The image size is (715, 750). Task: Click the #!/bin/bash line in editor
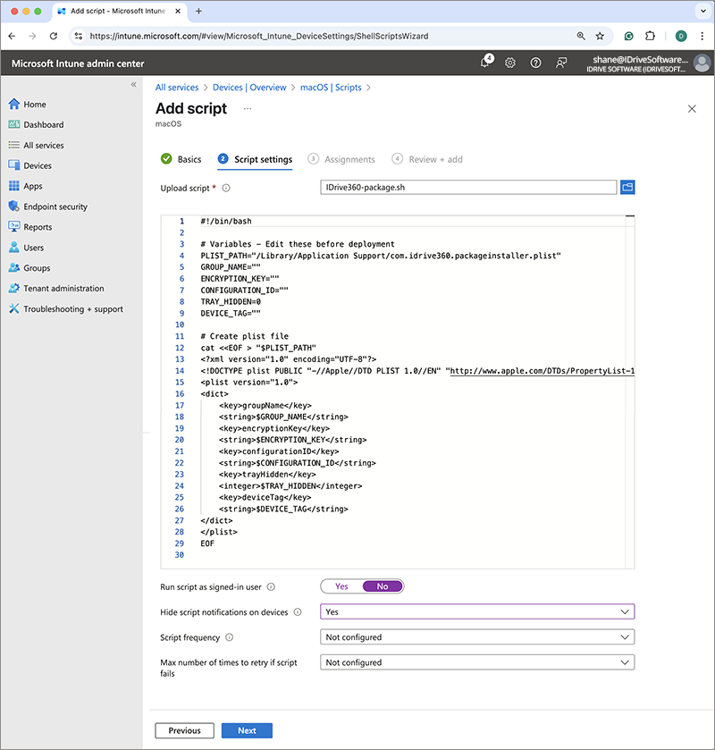pyautogui.click(x=226, y=222)
